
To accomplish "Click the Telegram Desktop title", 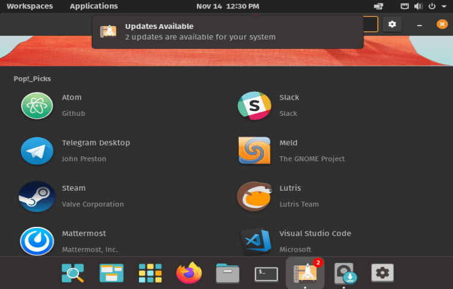I will pos(96,142).
